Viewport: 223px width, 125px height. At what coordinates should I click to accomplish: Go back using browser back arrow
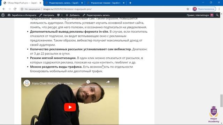4,9
